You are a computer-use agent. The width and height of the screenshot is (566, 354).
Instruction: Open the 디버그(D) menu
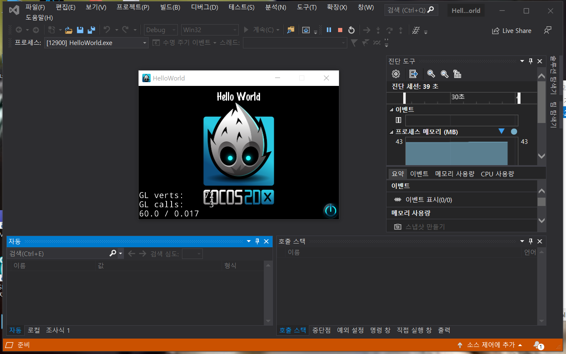click(x=205, y=7)
